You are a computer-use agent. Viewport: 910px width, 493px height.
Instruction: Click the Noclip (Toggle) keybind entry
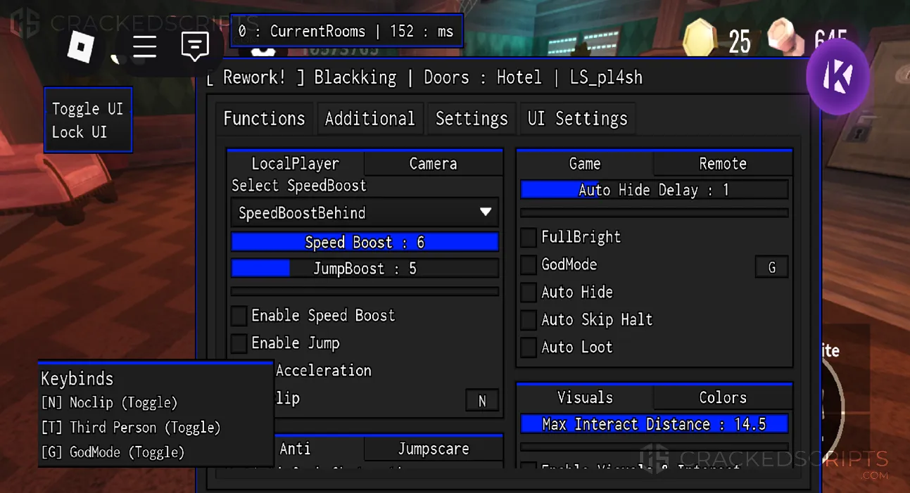coord(109,403)
